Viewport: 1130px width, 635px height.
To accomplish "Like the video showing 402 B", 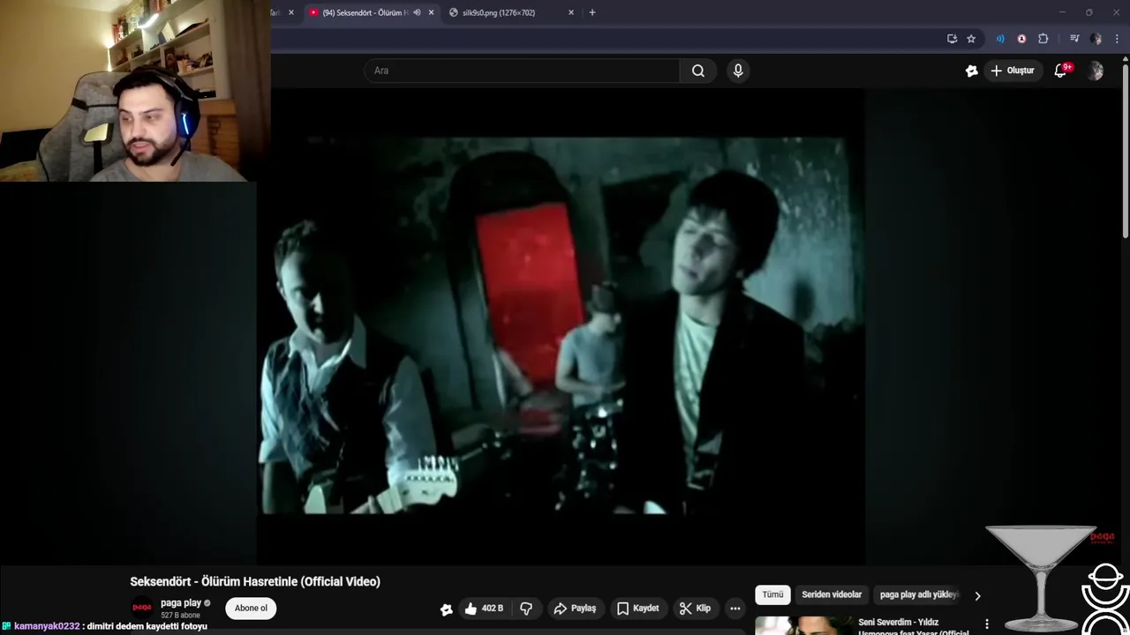I will [484, 609].
